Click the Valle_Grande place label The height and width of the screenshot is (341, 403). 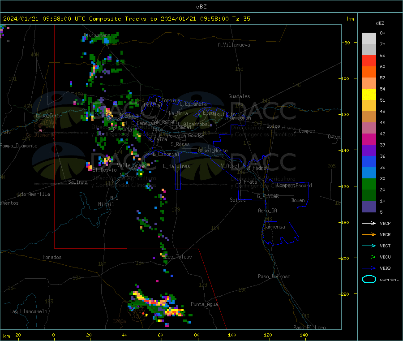pyautogui.click(x=133, y=165)
